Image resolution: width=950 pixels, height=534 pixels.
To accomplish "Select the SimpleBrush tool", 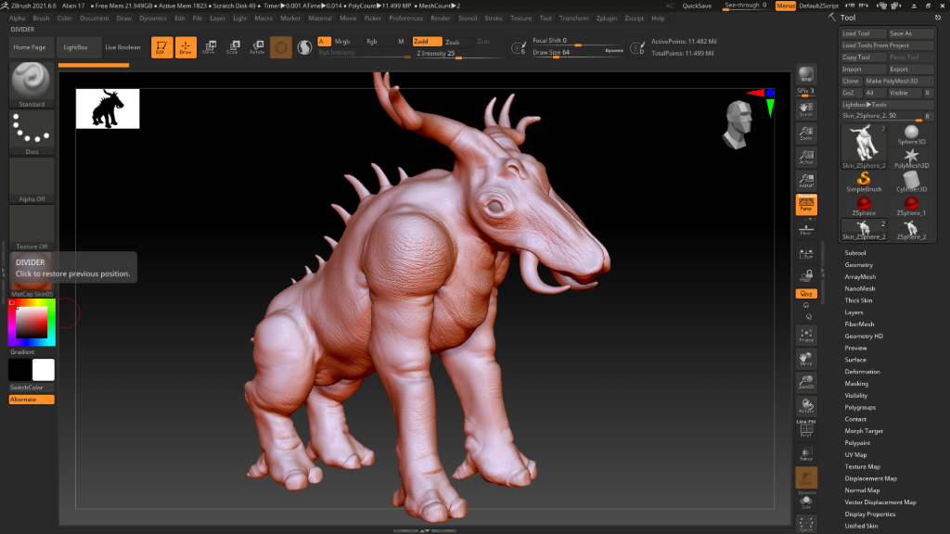I will pyautogui.click(x=864, y=182).
